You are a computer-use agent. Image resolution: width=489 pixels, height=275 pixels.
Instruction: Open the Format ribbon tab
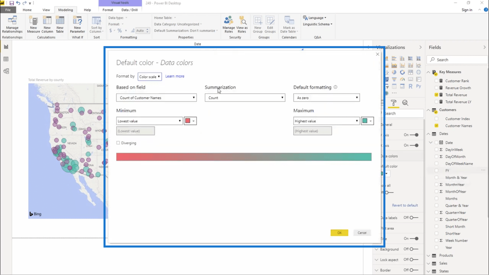[108, 10]
